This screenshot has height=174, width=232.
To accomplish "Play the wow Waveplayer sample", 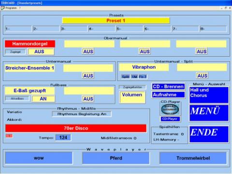I will [39, 158].
